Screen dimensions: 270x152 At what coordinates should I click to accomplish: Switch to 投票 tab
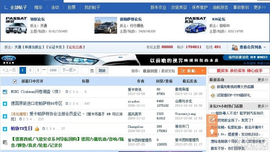[72, 7]
